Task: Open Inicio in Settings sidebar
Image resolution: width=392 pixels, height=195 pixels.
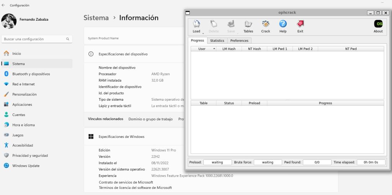Action: 37,54
